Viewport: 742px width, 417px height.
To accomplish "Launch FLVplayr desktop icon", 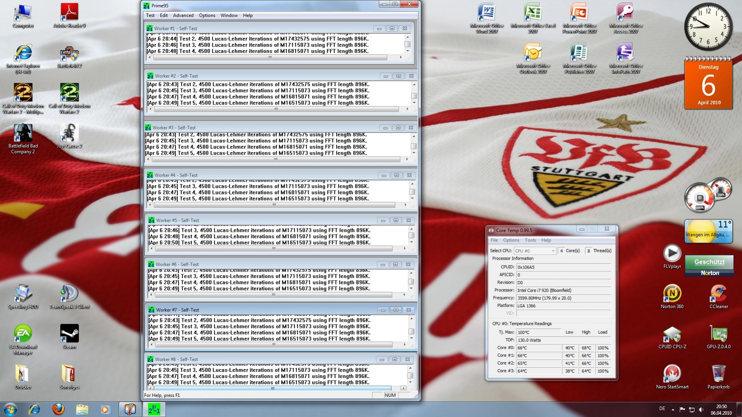I will point(672,257).
